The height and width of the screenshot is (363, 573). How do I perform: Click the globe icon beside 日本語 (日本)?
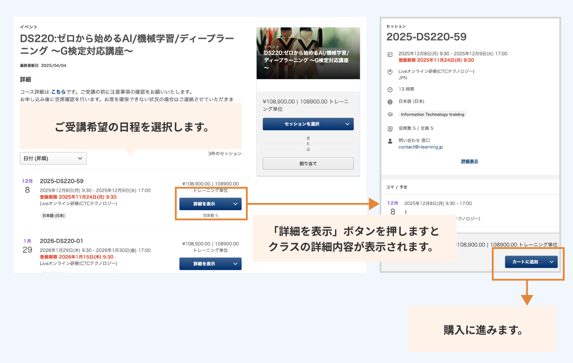(x=390, y=102)
